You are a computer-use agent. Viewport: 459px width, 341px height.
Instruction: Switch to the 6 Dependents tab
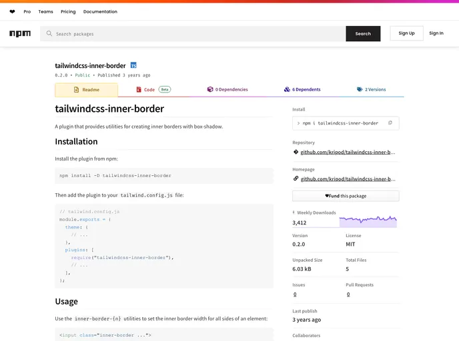(x=302, y=89)
